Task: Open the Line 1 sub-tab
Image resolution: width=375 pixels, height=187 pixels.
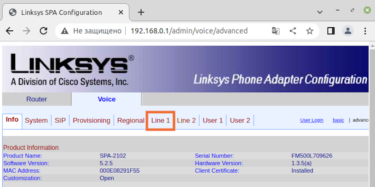Action: click(161, 120)
